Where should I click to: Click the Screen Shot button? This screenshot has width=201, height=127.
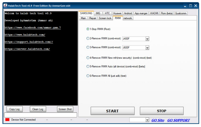[x=65, y=109]
